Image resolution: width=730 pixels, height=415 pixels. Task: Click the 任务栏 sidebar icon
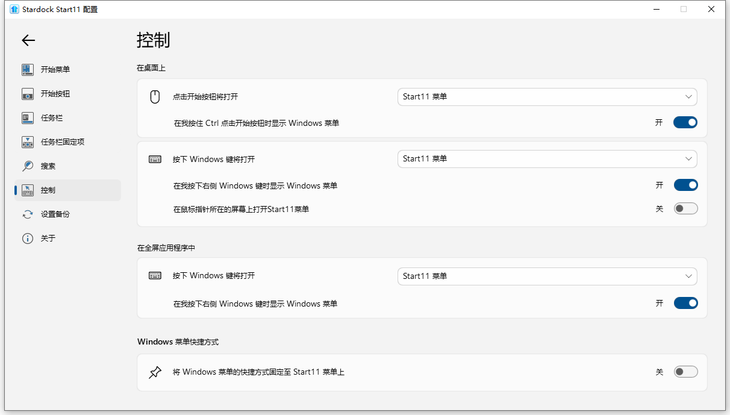tap(28, 117)
